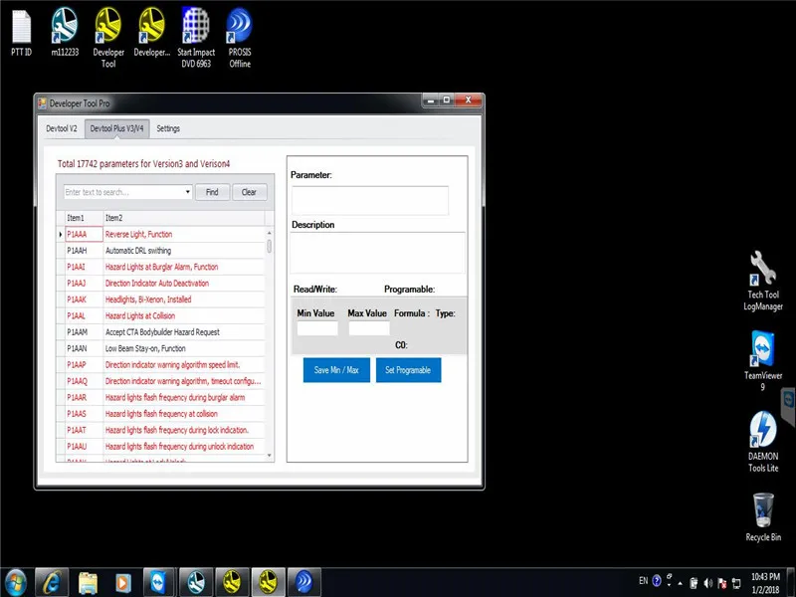Click the Save Min / Max button
The image size is (796, 597).
336,370
